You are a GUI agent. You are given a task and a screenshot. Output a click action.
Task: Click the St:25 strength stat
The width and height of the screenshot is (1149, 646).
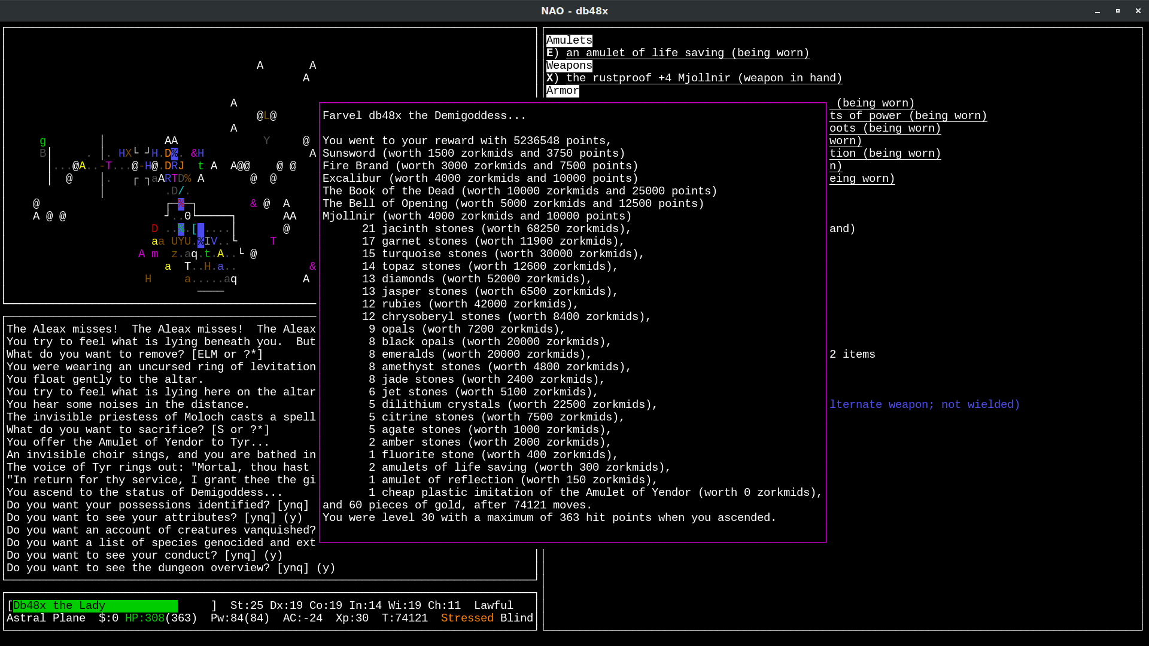click(247, 605)
